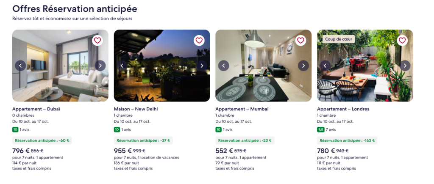Image resolution: width=434 pixels, height=184 pixels.
Task: Favorite the New Delhi house listing
Action: coord(199,41)
